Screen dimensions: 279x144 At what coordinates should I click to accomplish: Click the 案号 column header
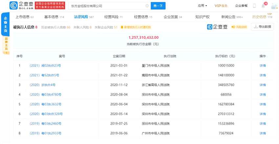[62, 56]
